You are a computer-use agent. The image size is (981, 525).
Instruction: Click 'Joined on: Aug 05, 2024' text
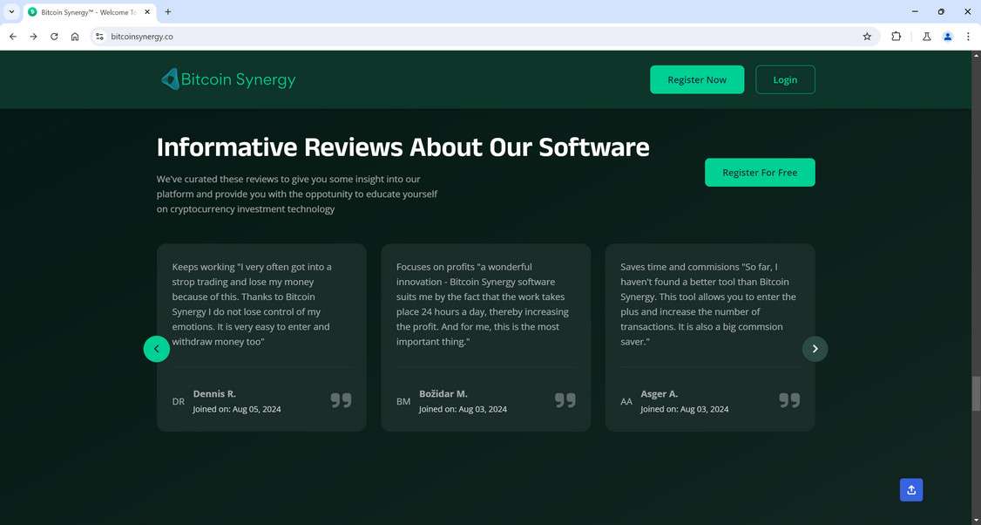click(x=236, y=409)
